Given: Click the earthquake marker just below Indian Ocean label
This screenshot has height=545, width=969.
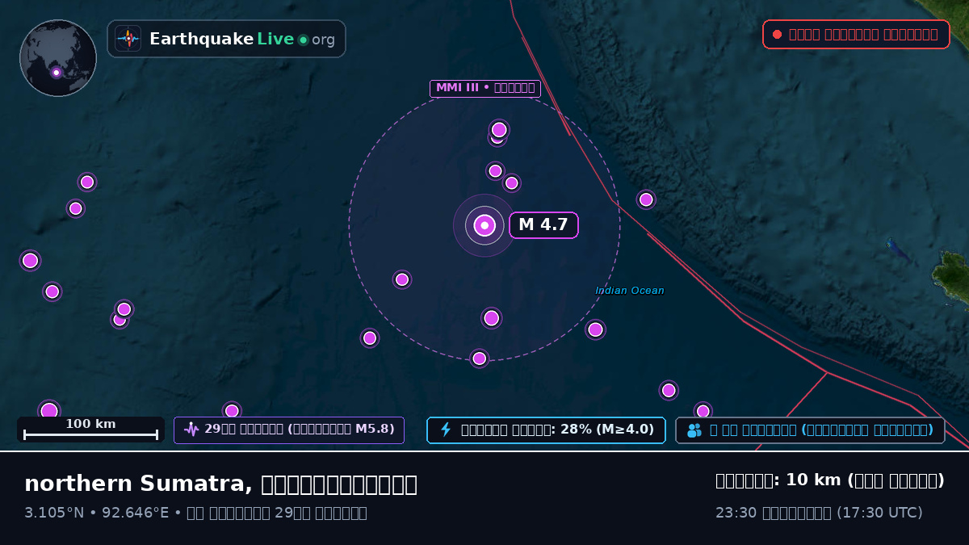Looking at the screenshot, I should coord(595,329).
